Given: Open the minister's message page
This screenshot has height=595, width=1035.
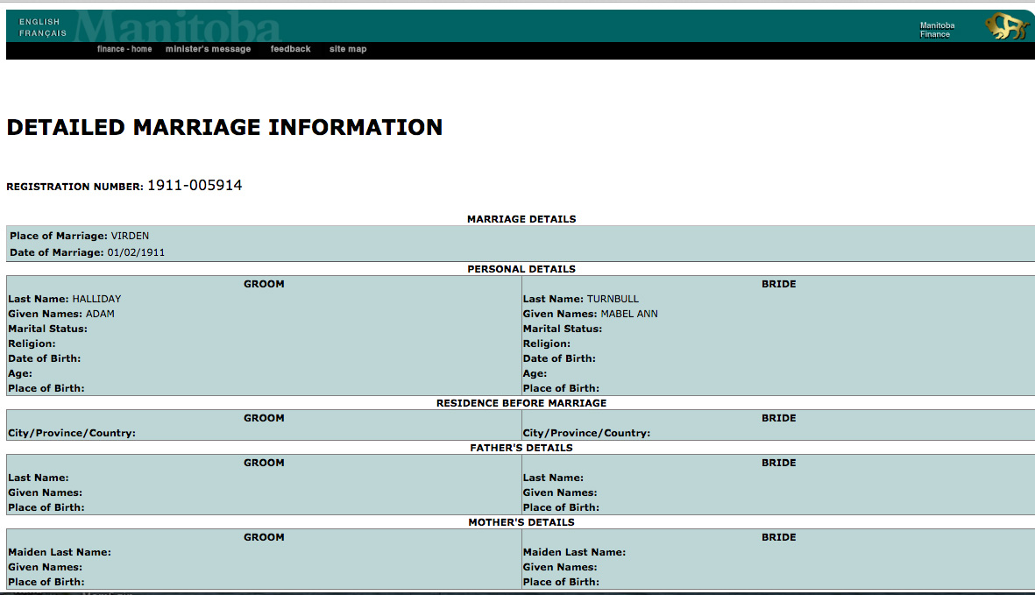Looking at the screenshot, I should click(208, 49).
